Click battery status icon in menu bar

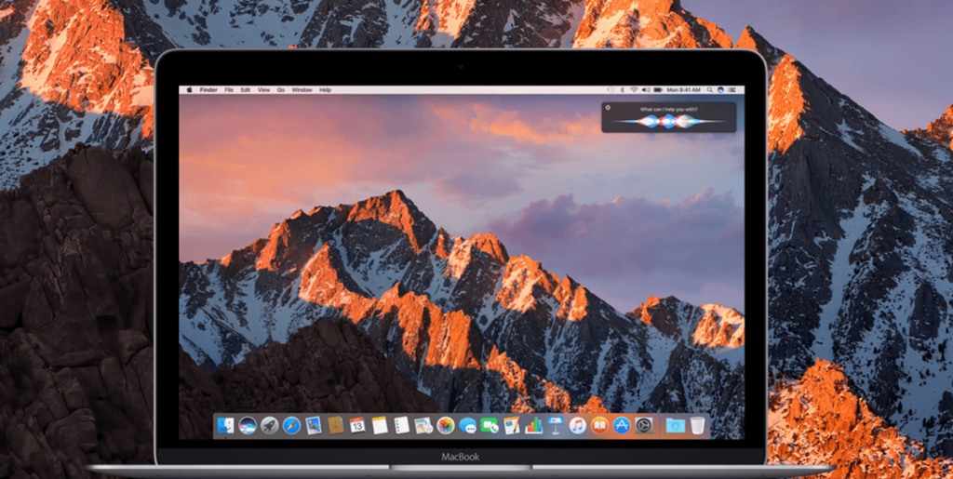[x=658, y=90]
